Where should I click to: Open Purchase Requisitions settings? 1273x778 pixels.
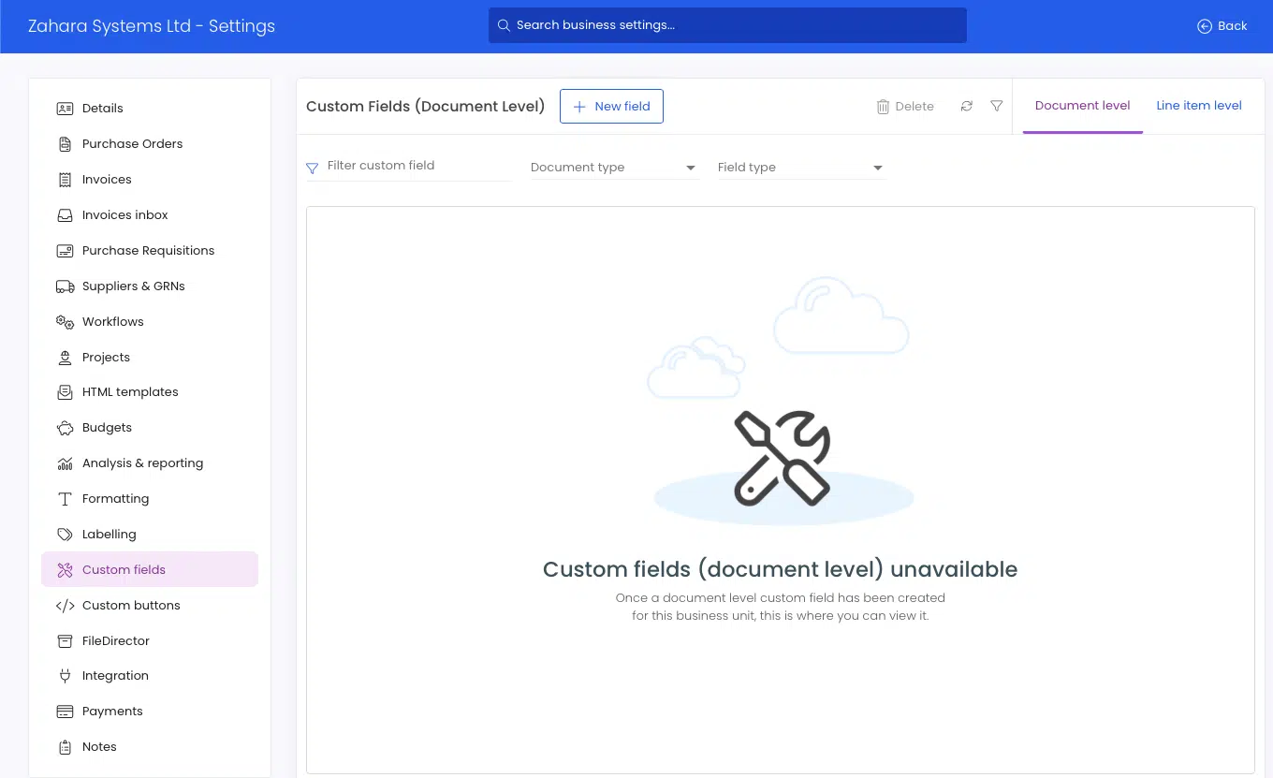pyautogui.click(x=150, y=251)
